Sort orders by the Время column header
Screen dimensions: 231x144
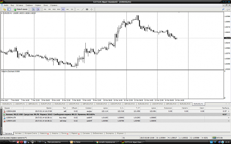click(x=38, y=108)
